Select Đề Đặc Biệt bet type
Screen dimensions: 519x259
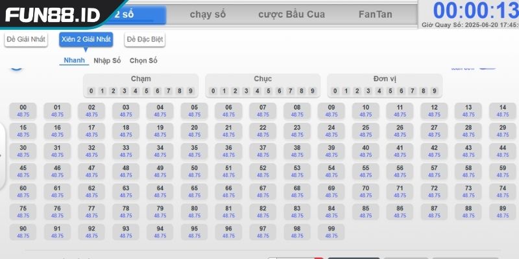click(145, 39)
